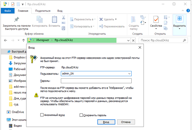
Task: Check the Save password checkbox
Action: (x=81, y=115)
